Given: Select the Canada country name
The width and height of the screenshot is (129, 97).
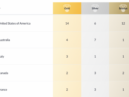Looking at the screenshot, I should (x=4, y=73).
